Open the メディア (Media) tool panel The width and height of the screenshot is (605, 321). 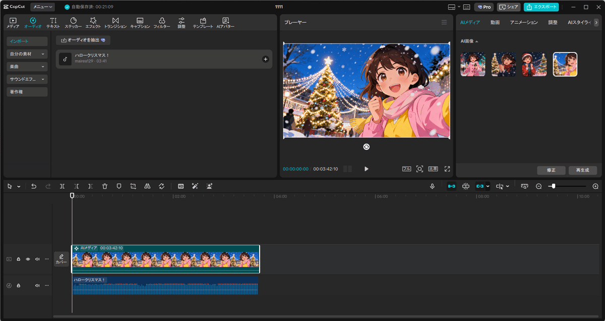point(13,23)
